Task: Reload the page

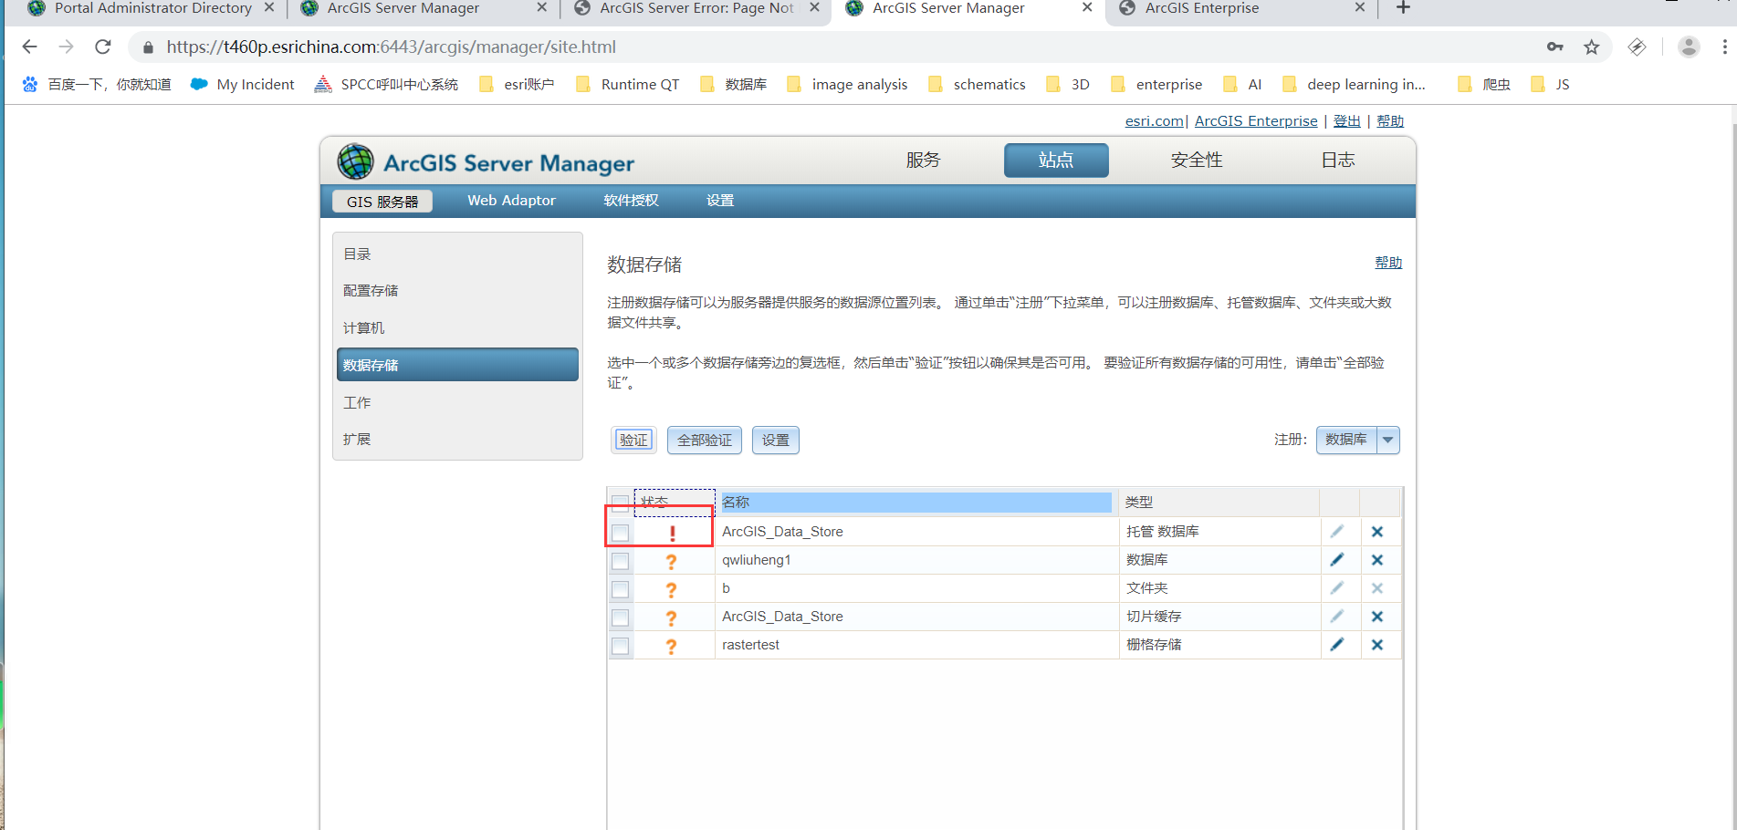Action: coord(103,47)
